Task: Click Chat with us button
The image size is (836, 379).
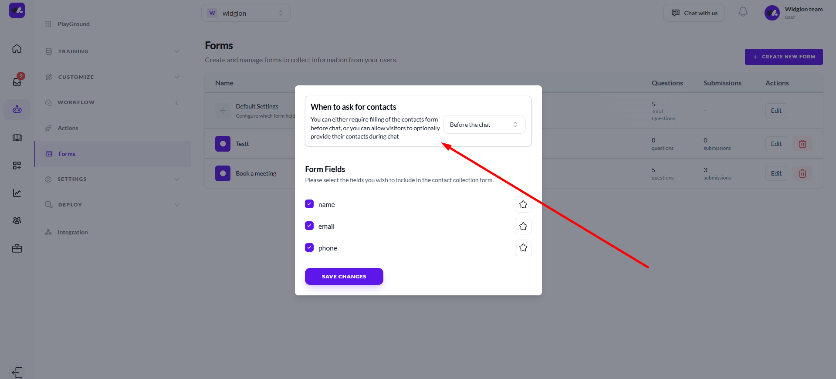Action: click(x=694, y=13)
